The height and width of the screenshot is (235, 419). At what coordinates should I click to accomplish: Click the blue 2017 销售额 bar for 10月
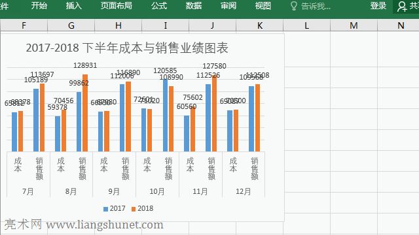166,116
